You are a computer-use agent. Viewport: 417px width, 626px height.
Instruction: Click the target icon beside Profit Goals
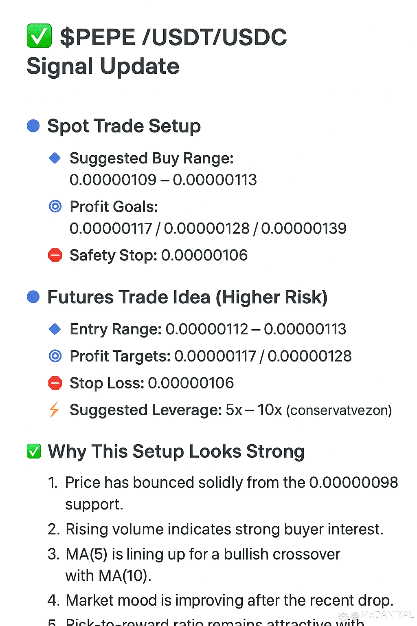click(x=55, y=206)
